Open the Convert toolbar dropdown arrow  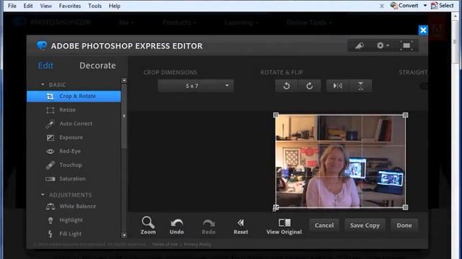coord(425,6)
